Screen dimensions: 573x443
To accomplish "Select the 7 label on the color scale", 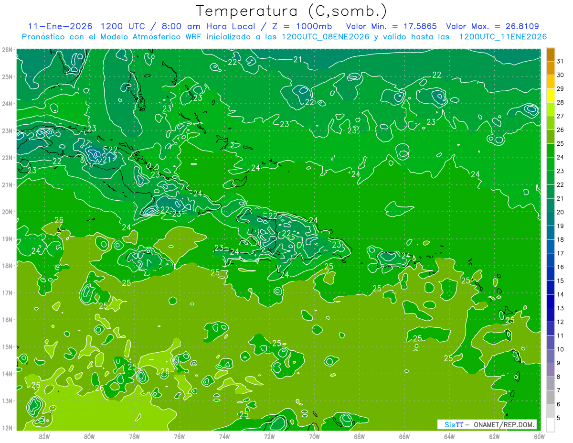I will coord(559,390).
